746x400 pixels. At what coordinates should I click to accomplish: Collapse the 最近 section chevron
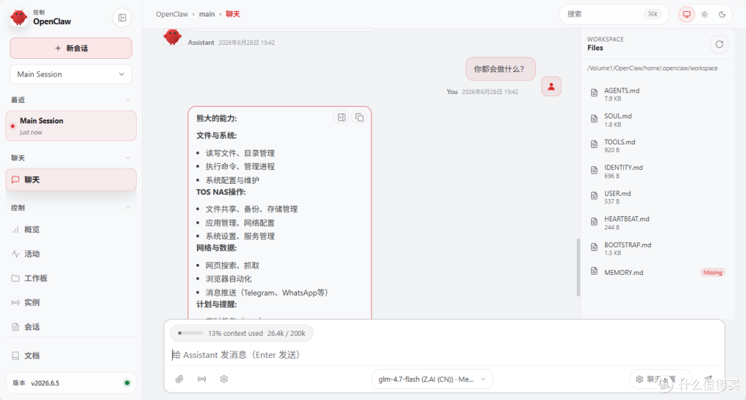pos(128,100)
